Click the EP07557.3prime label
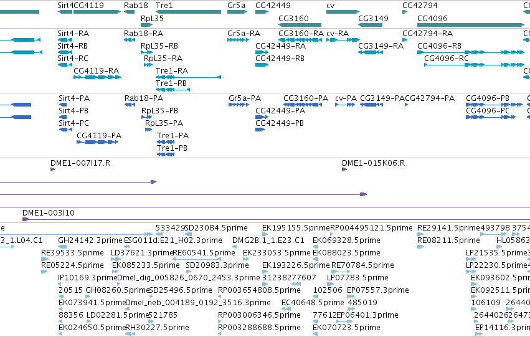530x337 pixels. [x=378, y=290]
